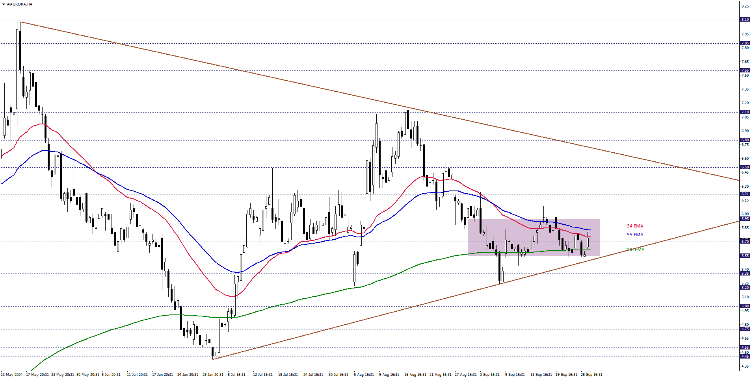The image size is (755, 379).
Task: Select the 34 EMA red label
Action: click(x=635, y=226)
